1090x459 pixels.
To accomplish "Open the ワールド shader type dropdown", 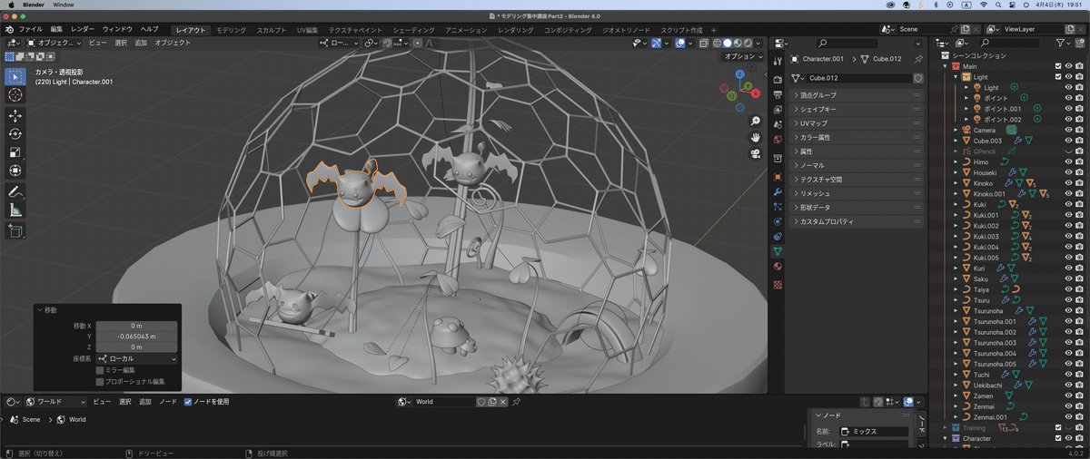I will 56,401.
